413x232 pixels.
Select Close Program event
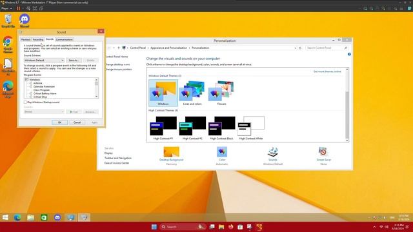click(x=41, y=90)
